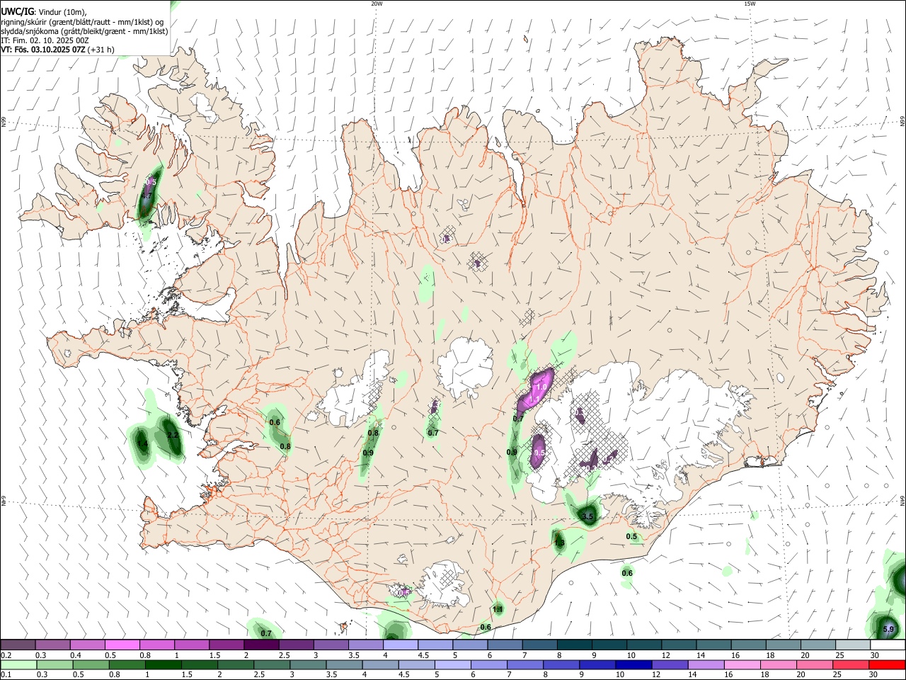906x680 pixels.
Task: Select the dark teal snow swatch between 8 and 9
Action: tap(574, 645)
